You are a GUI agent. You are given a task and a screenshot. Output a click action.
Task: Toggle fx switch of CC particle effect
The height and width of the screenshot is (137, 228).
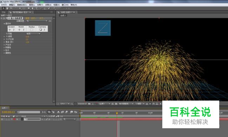[4, 18]
